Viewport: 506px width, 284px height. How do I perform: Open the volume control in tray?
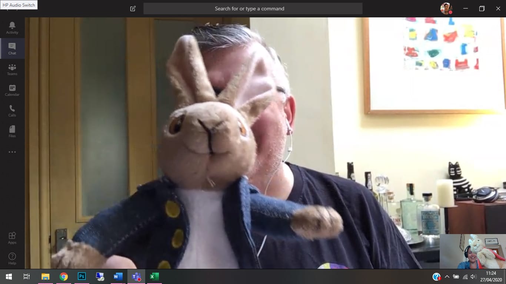pyautogui.click(x=473, y=277)
